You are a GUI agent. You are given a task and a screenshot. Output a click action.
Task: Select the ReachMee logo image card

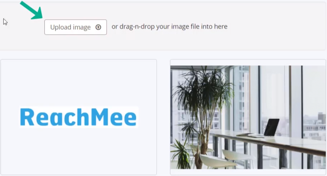[78, 117]
